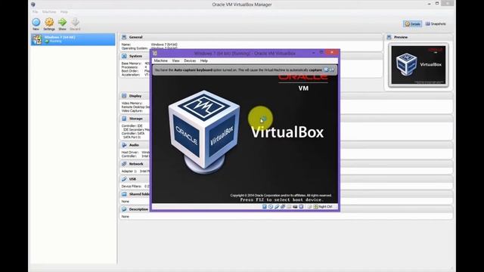
Task: Click the 'Adapter 1:' label
Action: coord(129,172)
